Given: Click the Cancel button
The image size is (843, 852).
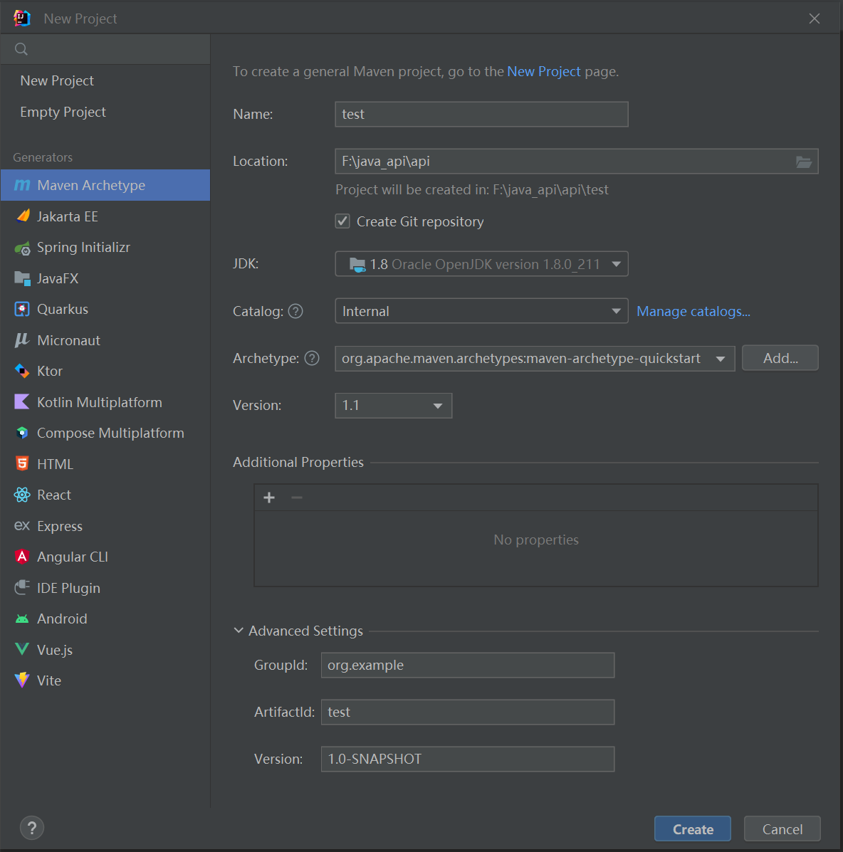Looking at the screenshot, I should (x=782, y=829).
